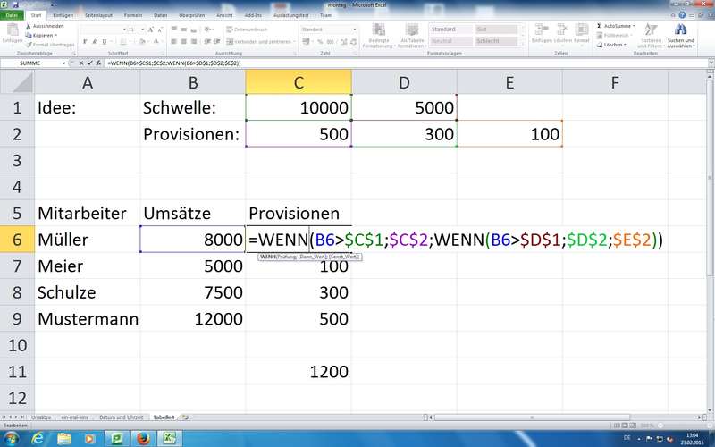Switch to the Umsätze sheet tab

[41, 417]
